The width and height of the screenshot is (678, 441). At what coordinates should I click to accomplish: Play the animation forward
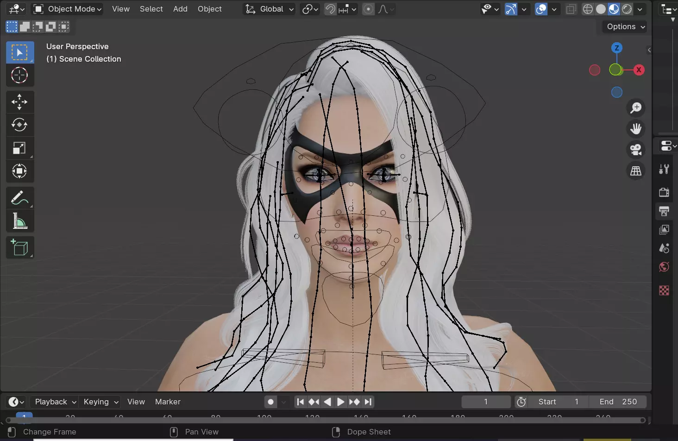(340, 402)
